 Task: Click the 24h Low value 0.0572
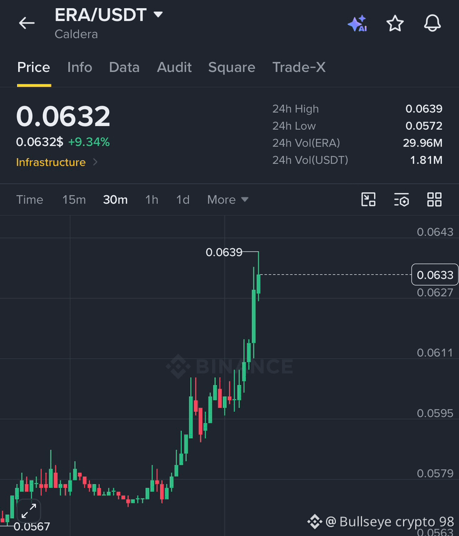click(424, 126)
